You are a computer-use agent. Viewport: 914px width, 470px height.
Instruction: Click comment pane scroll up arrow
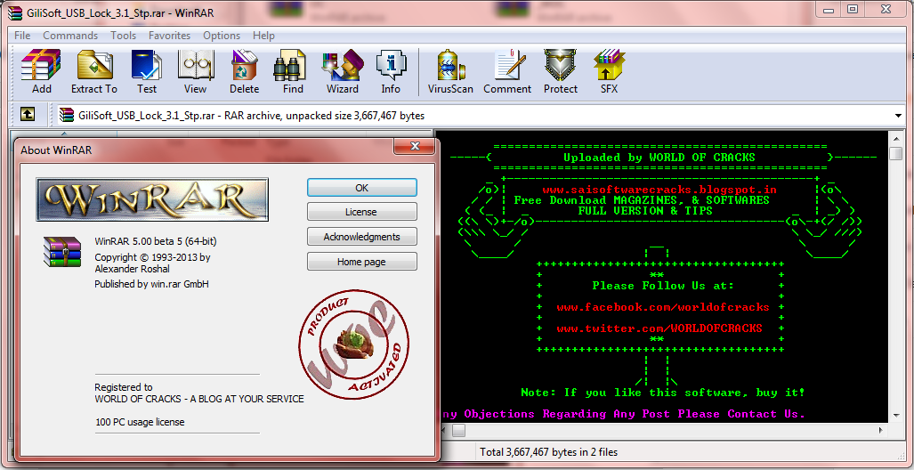coord(895,138)
